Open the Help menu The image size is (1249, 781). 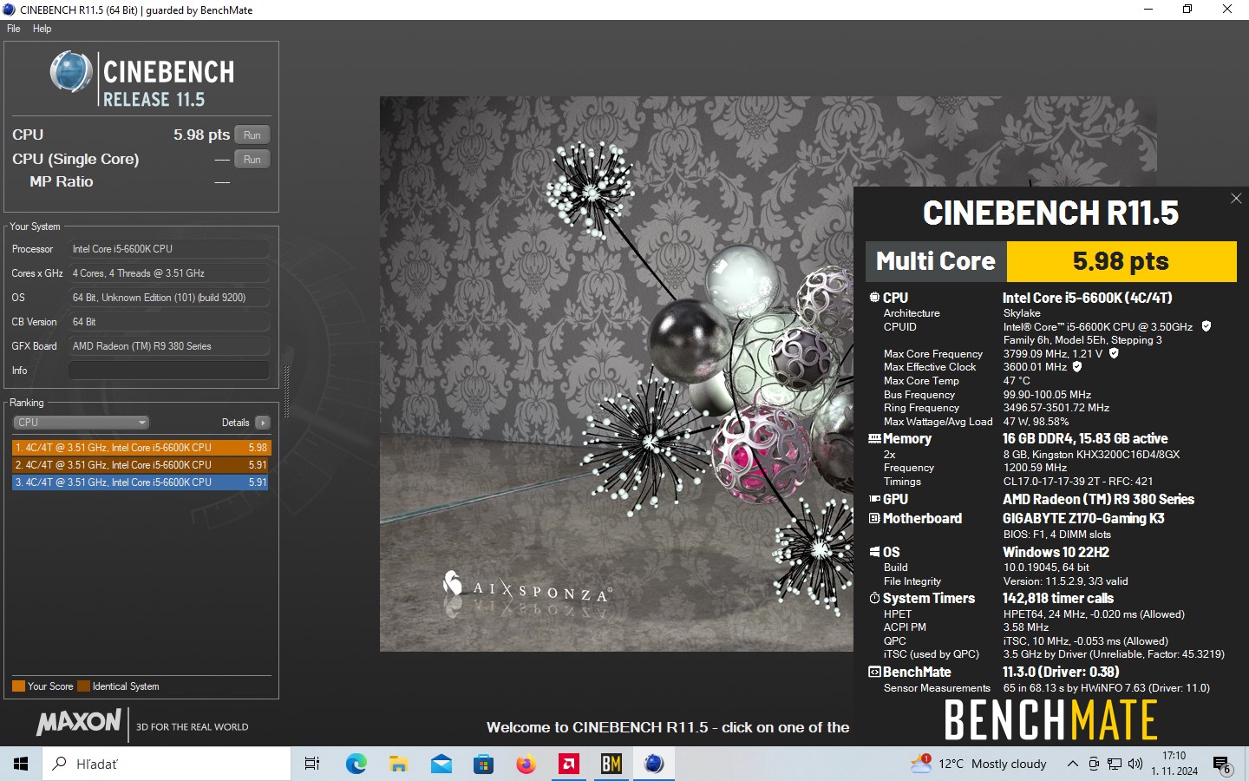[42, 29]
